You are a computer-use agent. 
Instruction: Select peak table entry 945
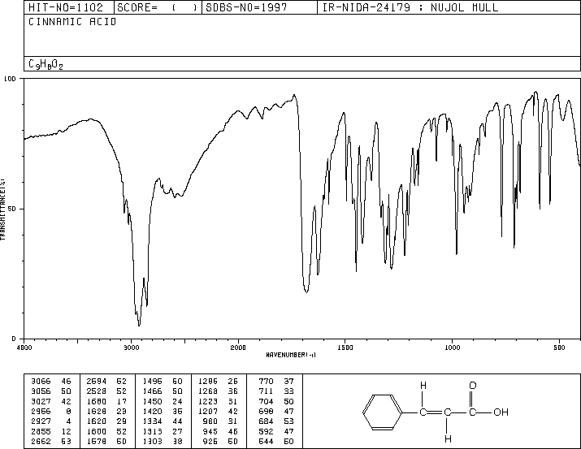pos(210,431)
